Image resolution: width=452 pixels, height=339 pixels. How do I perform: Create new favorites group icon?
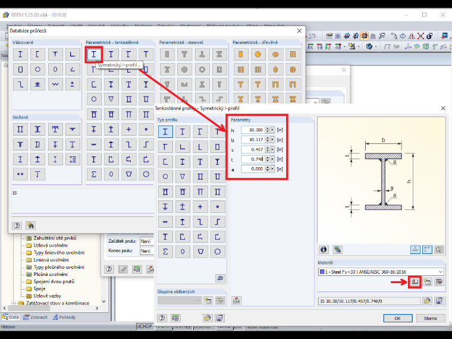click(x=208, y=301)
